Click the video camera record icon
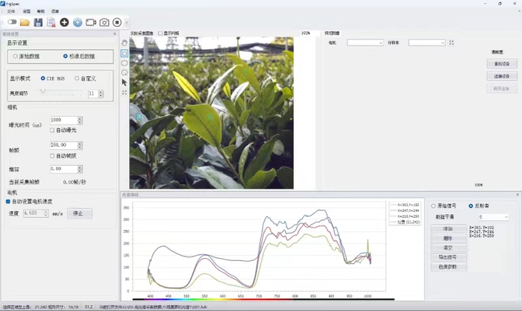The height and width of the screenshot is (311, 522). (91, 22)
